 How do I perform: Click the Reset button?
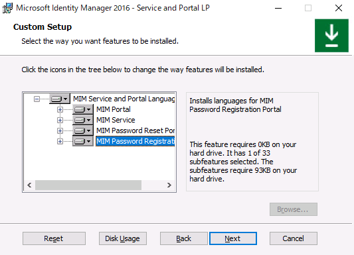coord(54,238)
